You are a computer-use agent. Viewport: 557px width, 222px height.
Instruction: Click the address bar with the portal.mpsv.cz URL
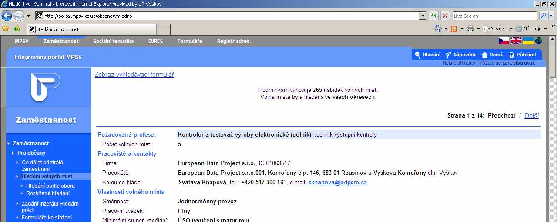coord(227,16)
